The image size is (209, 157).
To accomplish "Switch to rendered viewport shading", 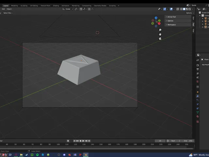I will (190, 9).
